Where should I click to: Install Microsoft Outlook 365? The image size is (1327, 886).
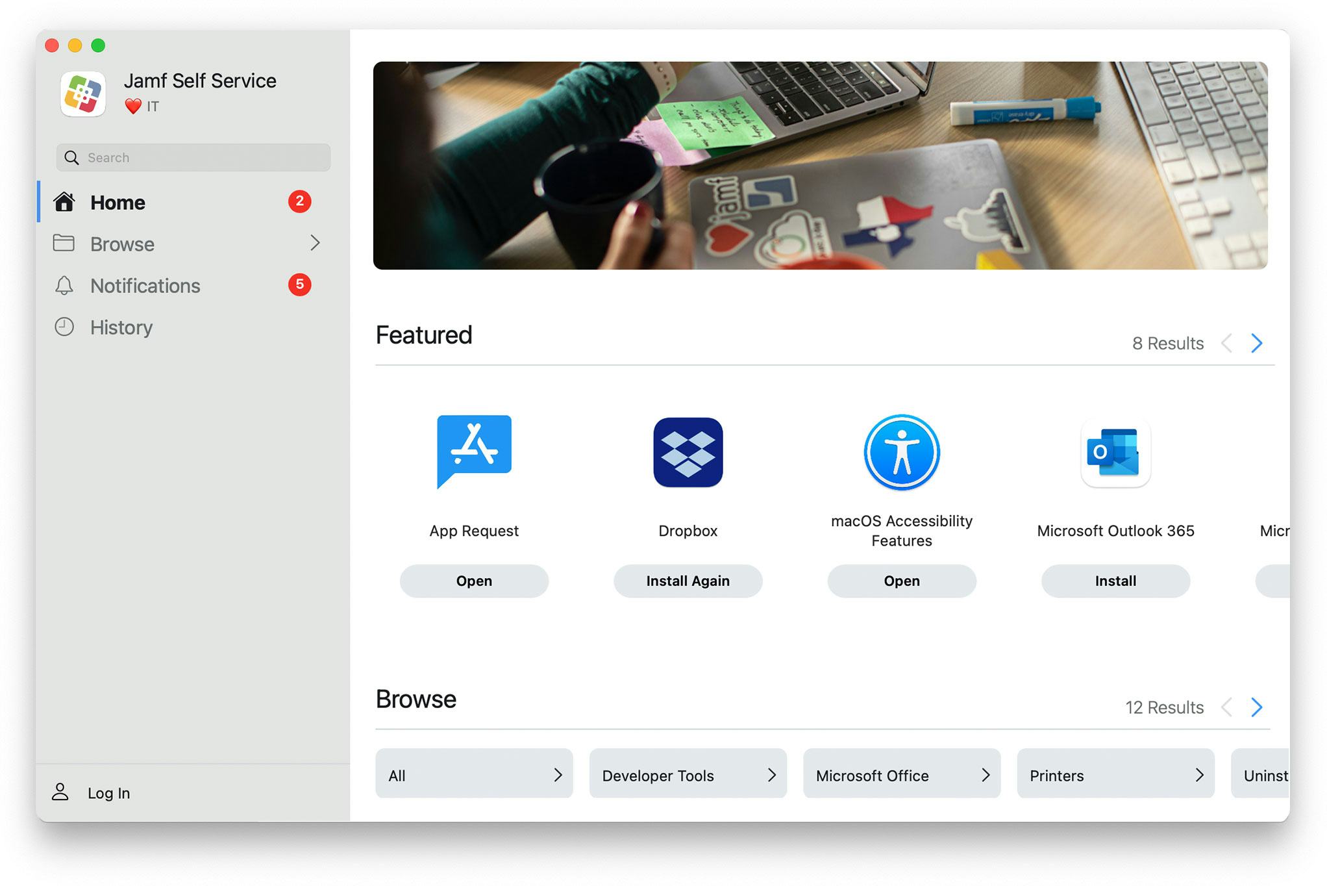[x=1115, y=581]
